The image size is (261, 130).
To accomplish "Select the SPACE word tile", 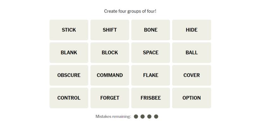I will tap(151, 53).
